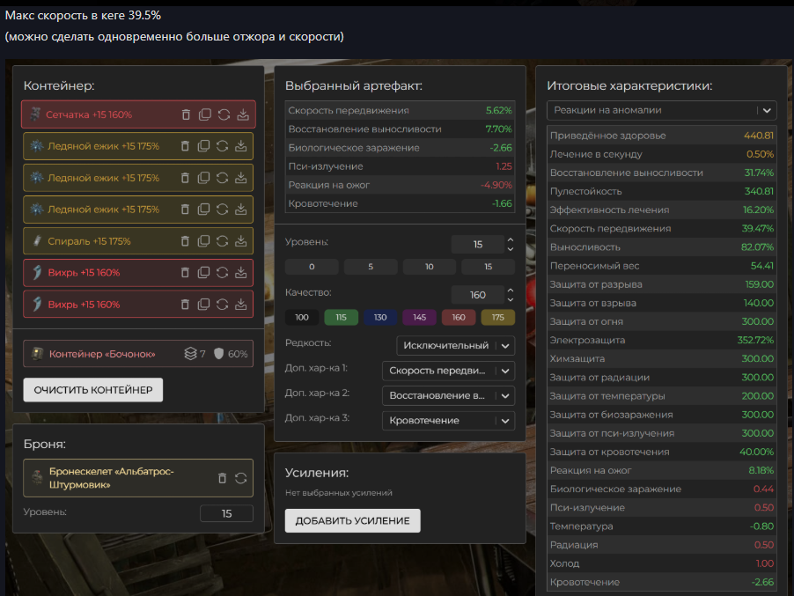
Task: Click the swap icon on Спираль row
Action: point(224,241)
